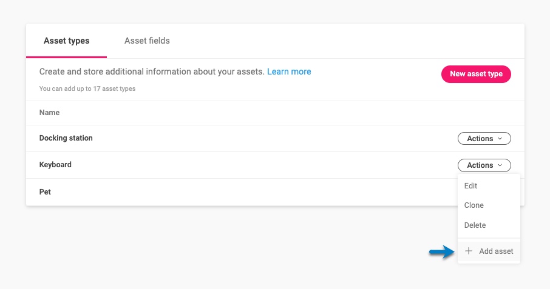
Task: Select the Pet asset type row
Action: coord(45,192)
